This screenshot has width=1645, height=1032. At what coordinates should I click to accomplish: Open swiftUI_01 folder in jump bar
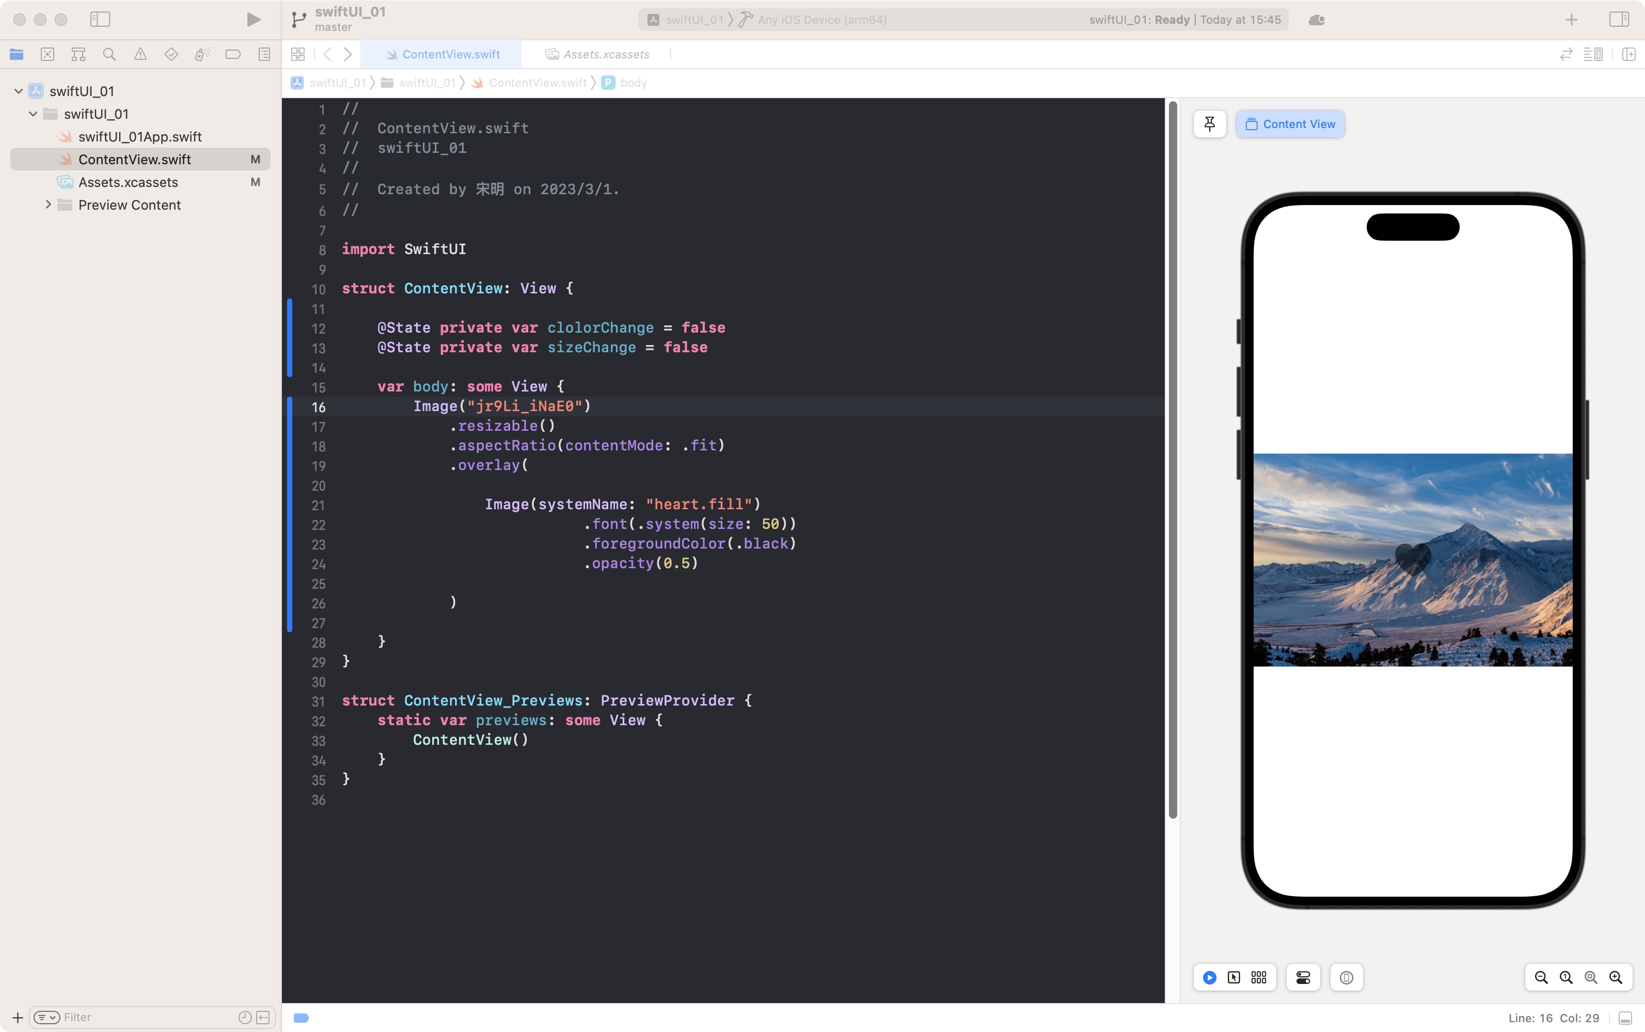point(418,83)
